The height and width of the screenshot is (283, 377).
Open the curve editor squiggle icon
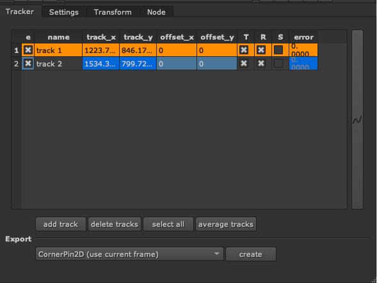click(357, 119)
